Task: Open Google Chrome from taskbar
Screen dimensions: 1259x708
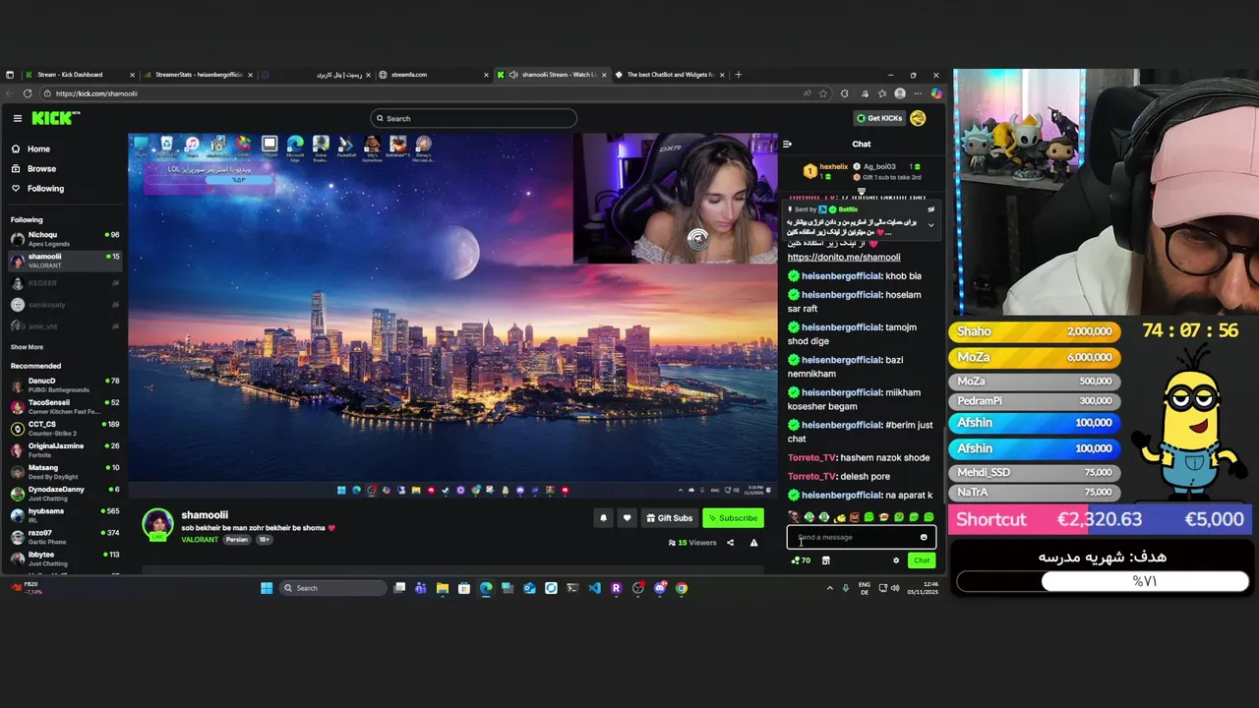Action: [681, 588]
